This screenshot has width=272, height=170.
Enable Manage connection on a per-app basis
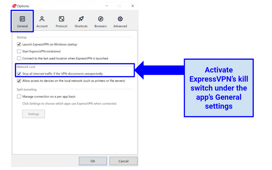[19, 97]
